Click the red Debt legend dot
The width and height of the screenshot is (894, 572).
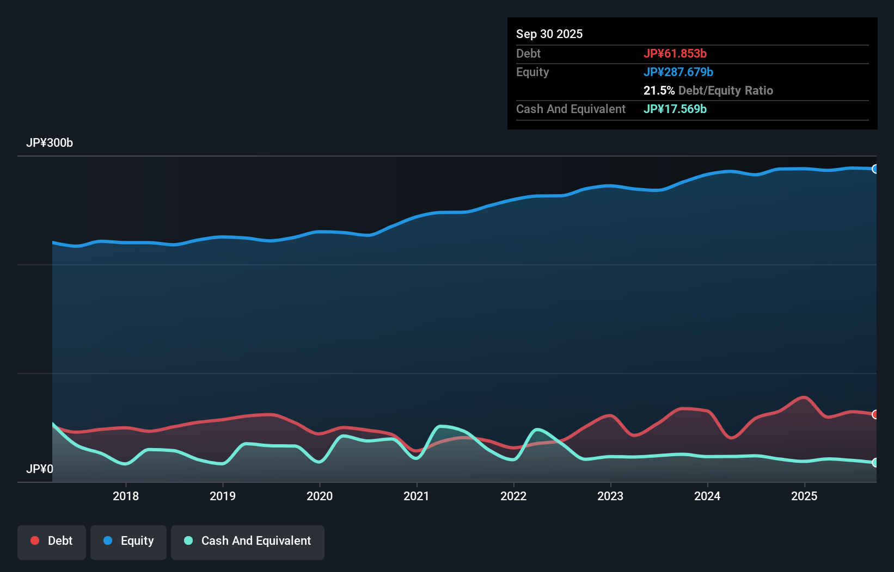pyautogui.click(x=34, y=540)
